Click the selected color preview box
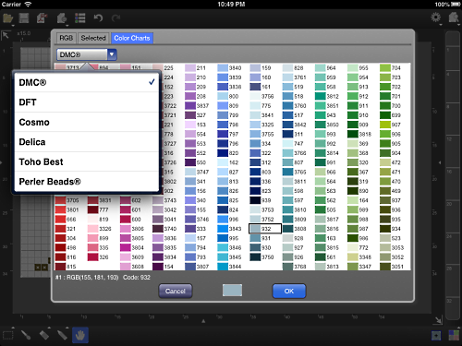The width and height of the screenshot is (462, 346). click(x=232, y=291)
